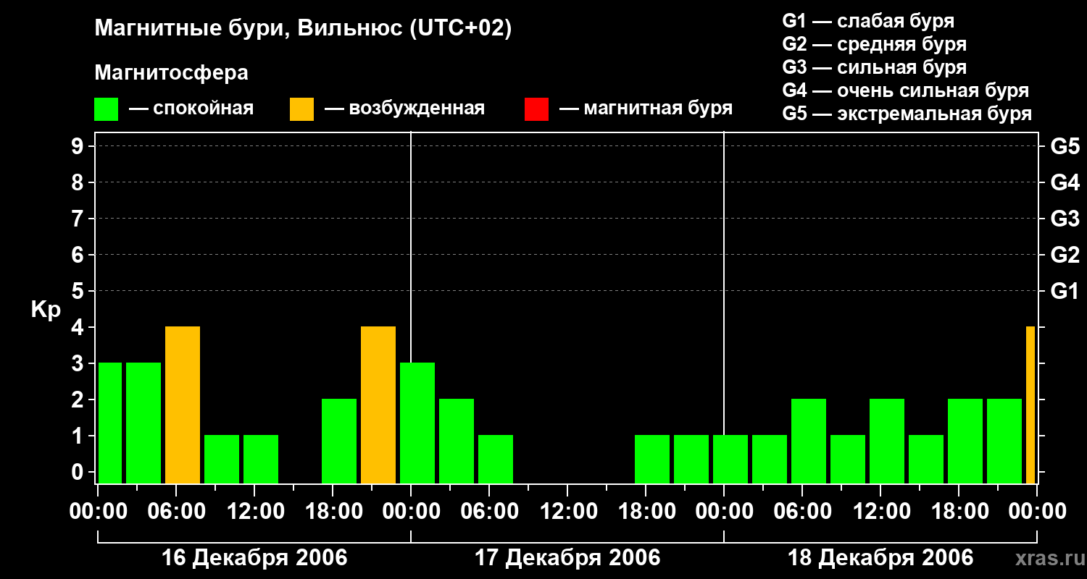This screenshot has height=579, width=1087.
Task: Click legend line 'G3 — сильная буря'
Action: tap(875, 67)
